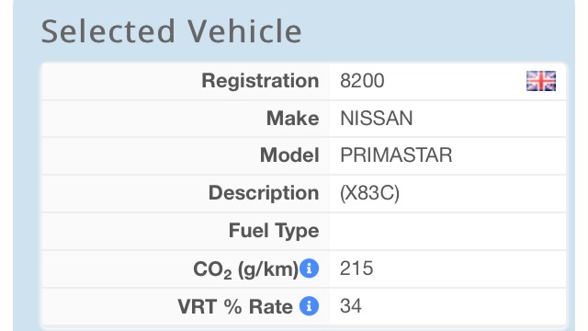The width and height of the screenshot is (588, 331).
Task: Click the Description label
Action: click(x=264, y=193)
